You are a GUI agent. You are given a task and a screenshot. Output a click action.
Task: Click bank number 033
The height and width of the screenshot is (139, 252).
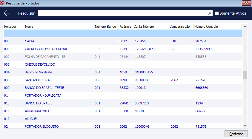click(98, 80)
